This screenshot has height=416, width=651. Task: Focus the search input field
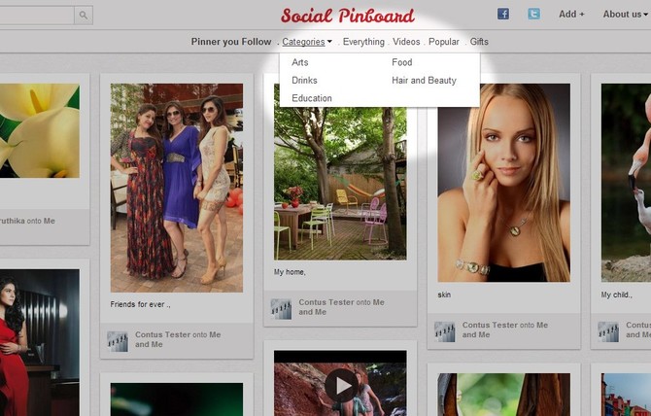pyautogui.click(x=37, y=16)
